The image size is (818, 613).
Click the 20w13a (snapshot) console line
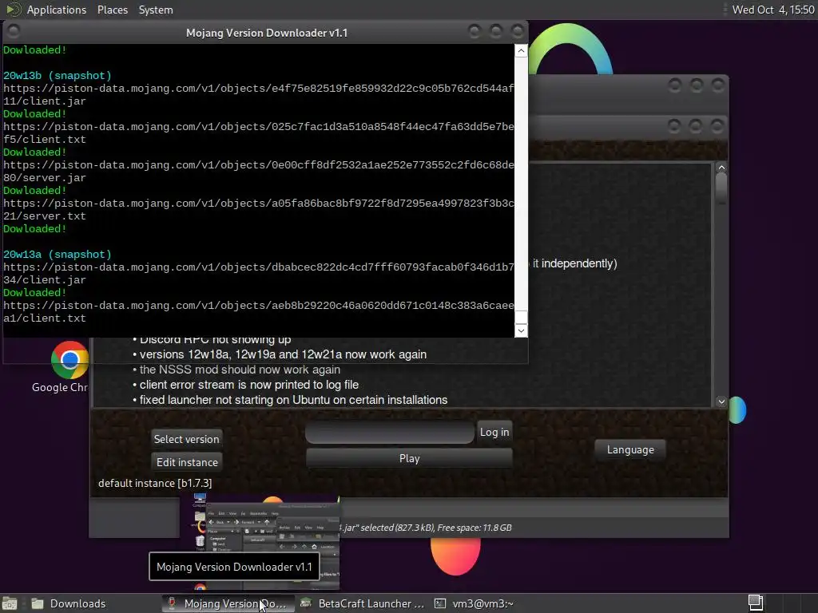point(58,255)
